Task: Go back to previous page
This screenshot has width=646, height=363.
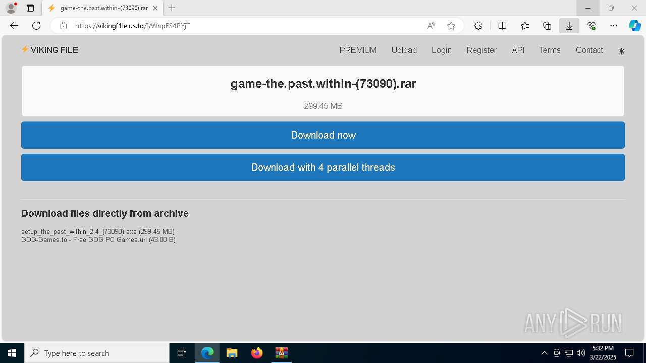Action: point(14,26)
